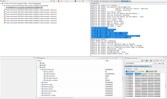
Task: Click cache color legend icon beside L2 Cache
Action: pos(156,71)
